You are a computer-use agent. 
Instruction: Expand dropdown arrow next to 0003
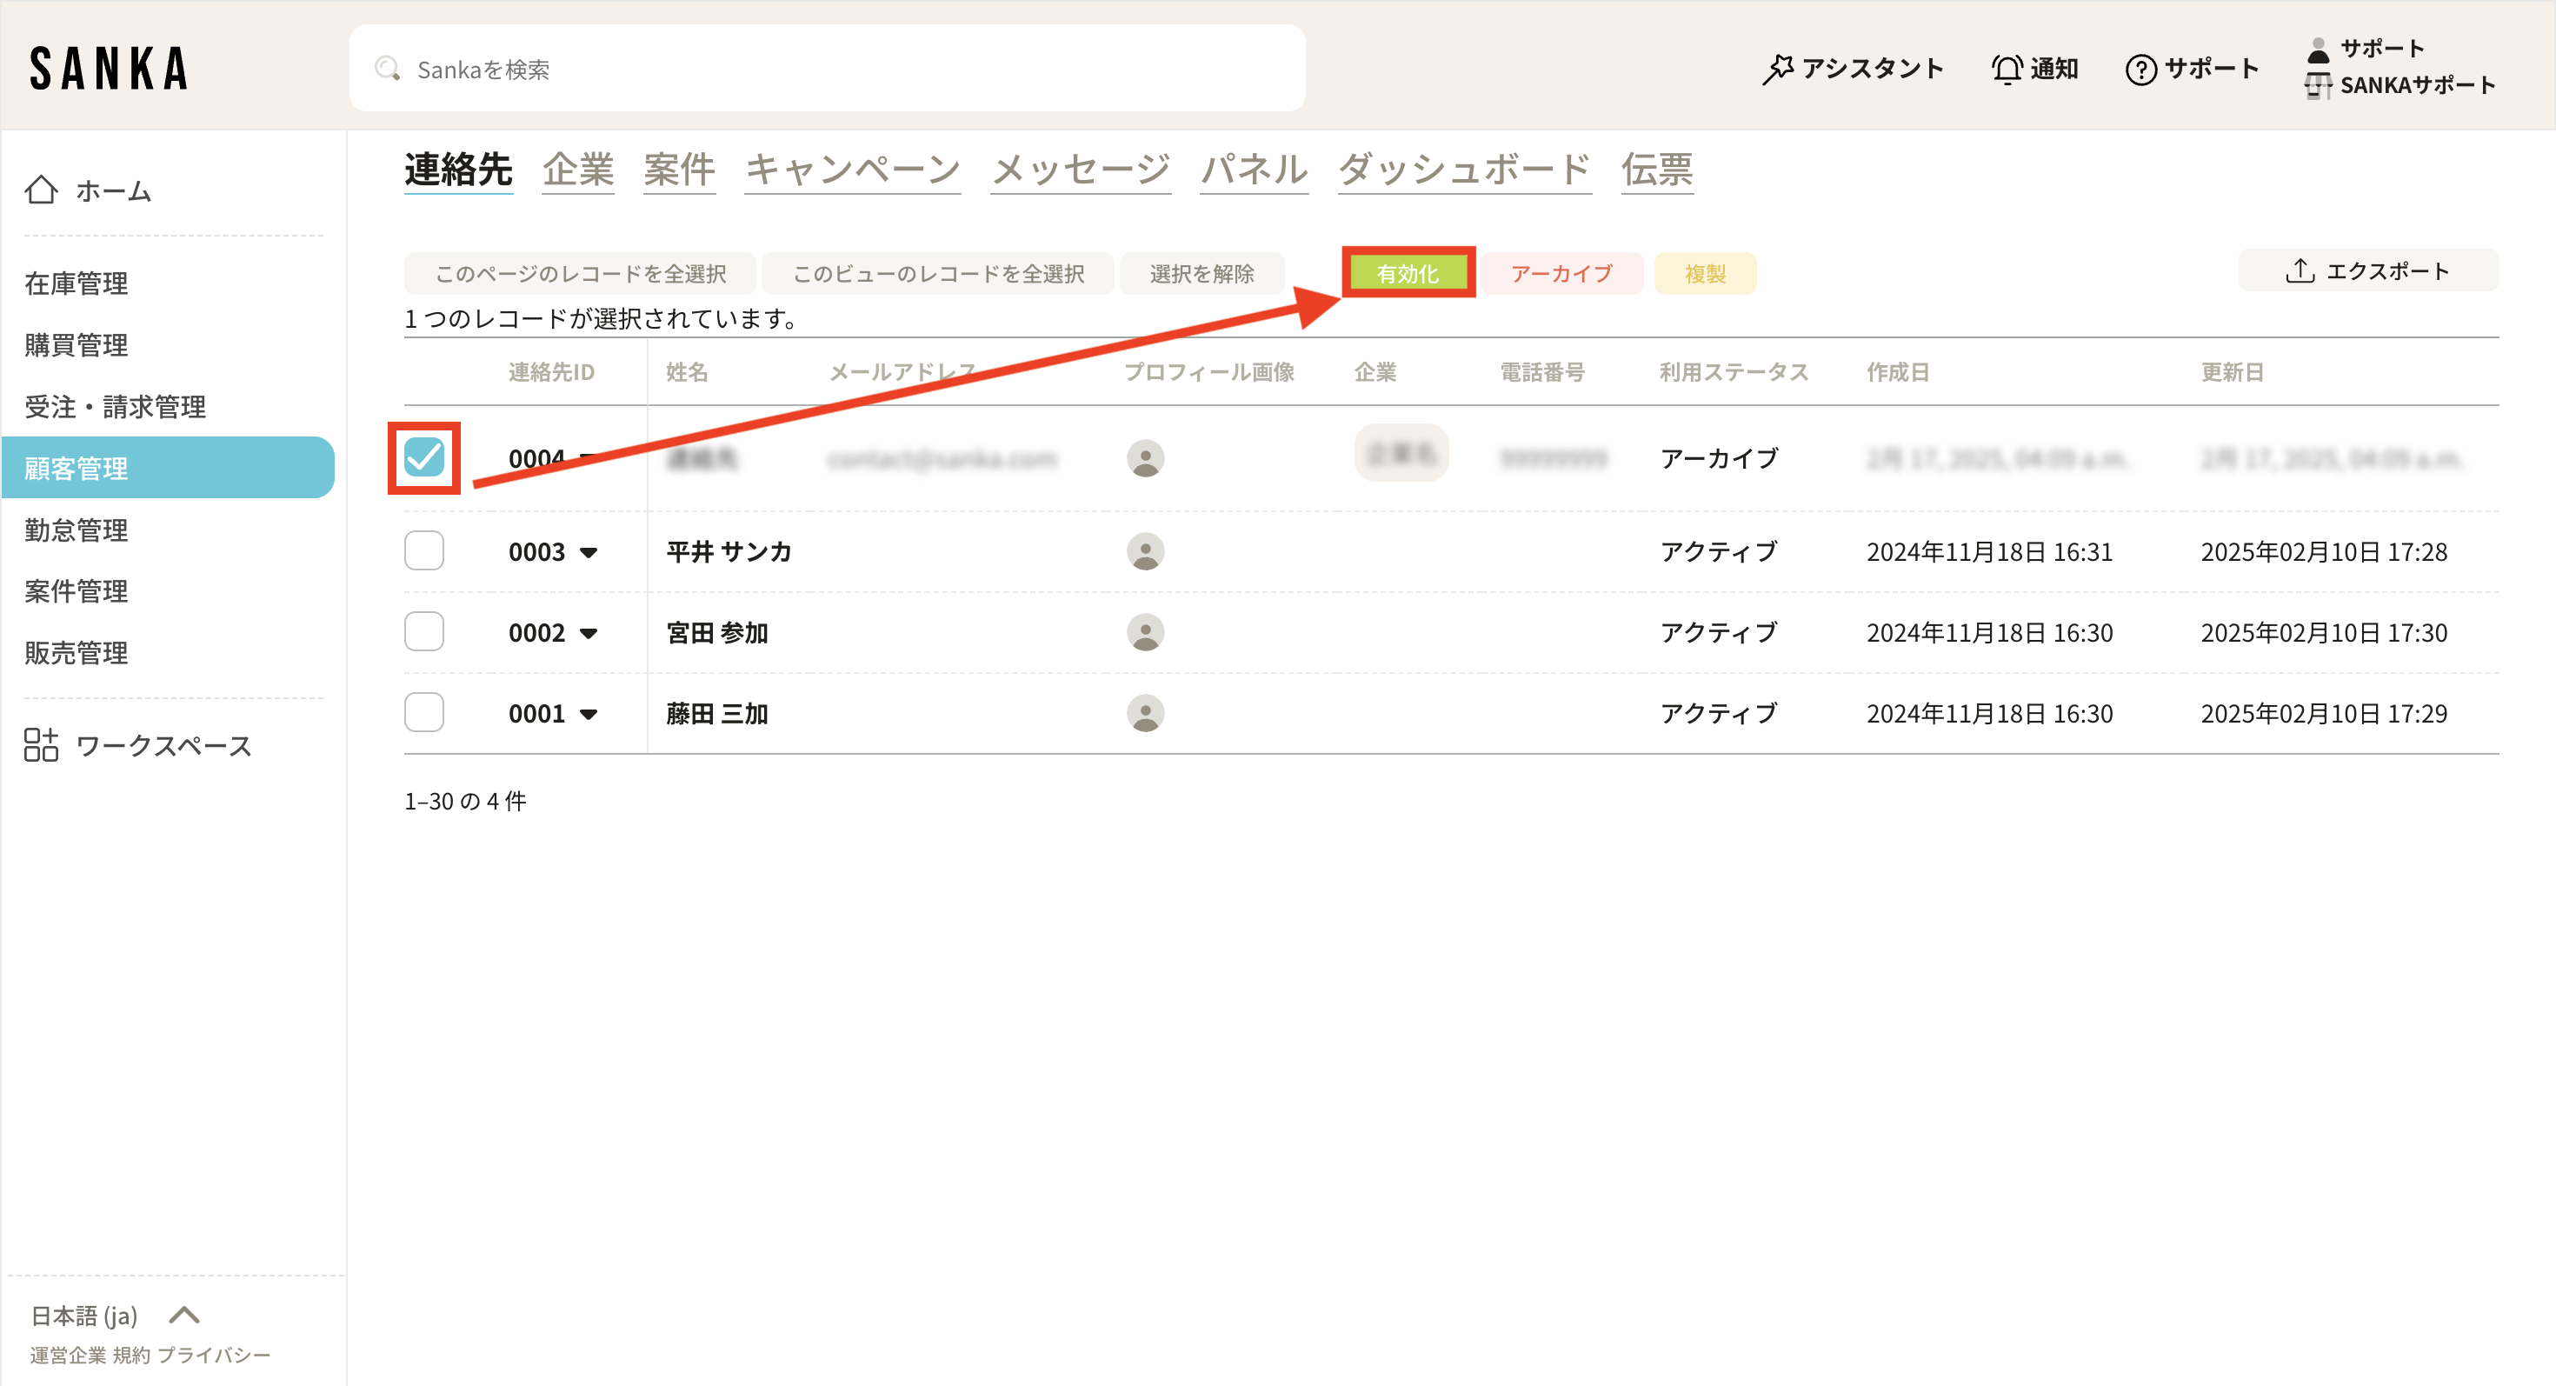589,553
